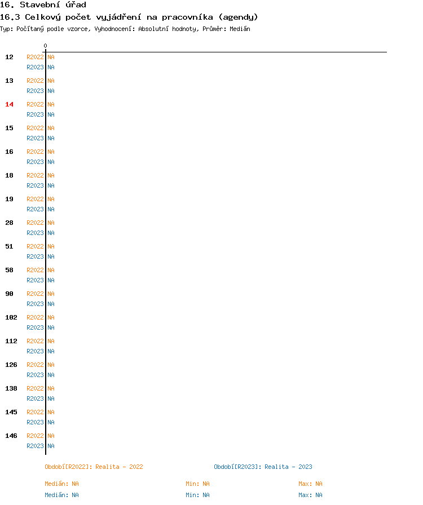This screenshot has height=505, width=423.
Task: Click the orange Min: NA value
Action: 197,484
